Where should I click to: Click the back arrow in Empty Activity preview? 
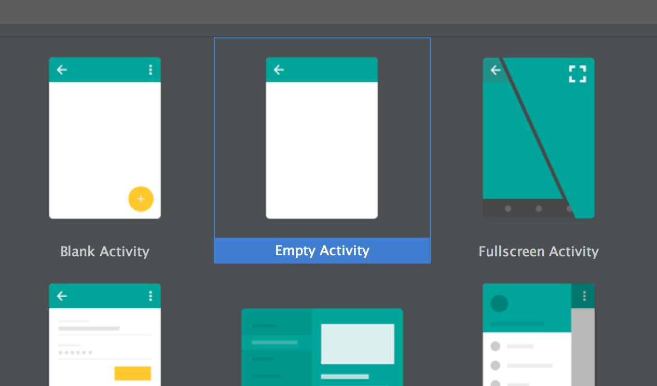279,70
